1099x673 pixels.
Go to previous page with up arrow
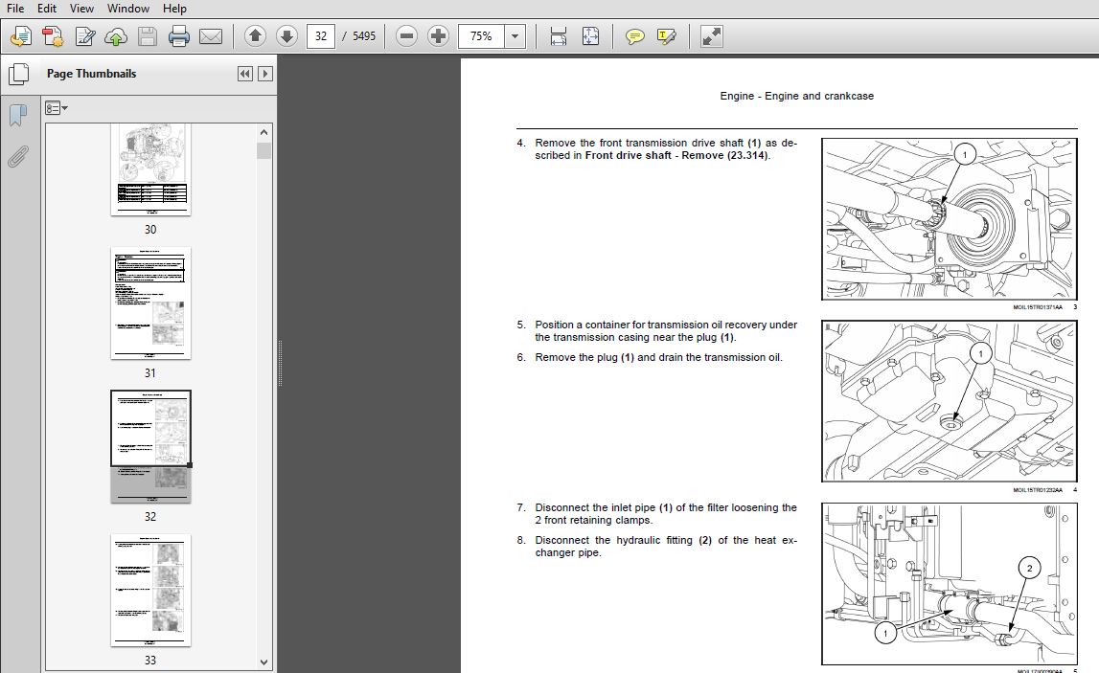click(x=255, y=35)
